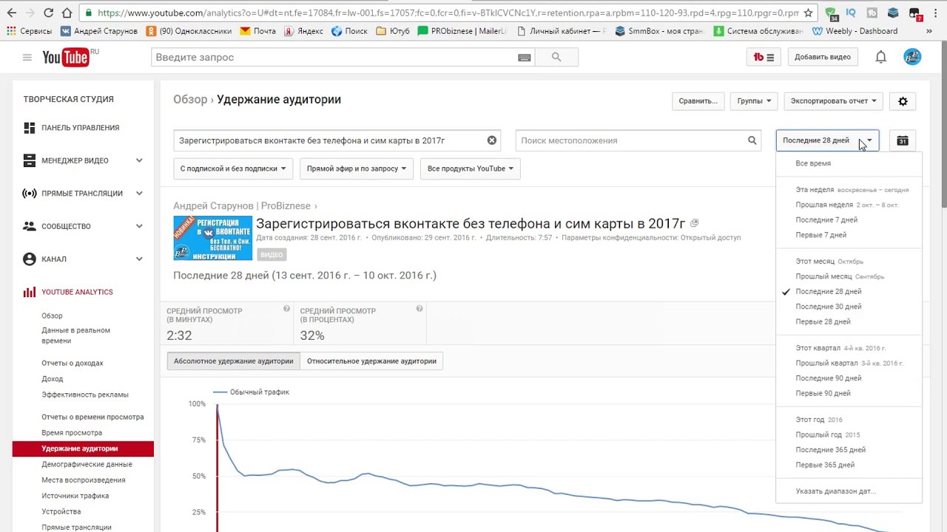Screen dimensions: 947x532
Task: Collapse the Последние 28 дней date dropdown
Action: (827, 140)
